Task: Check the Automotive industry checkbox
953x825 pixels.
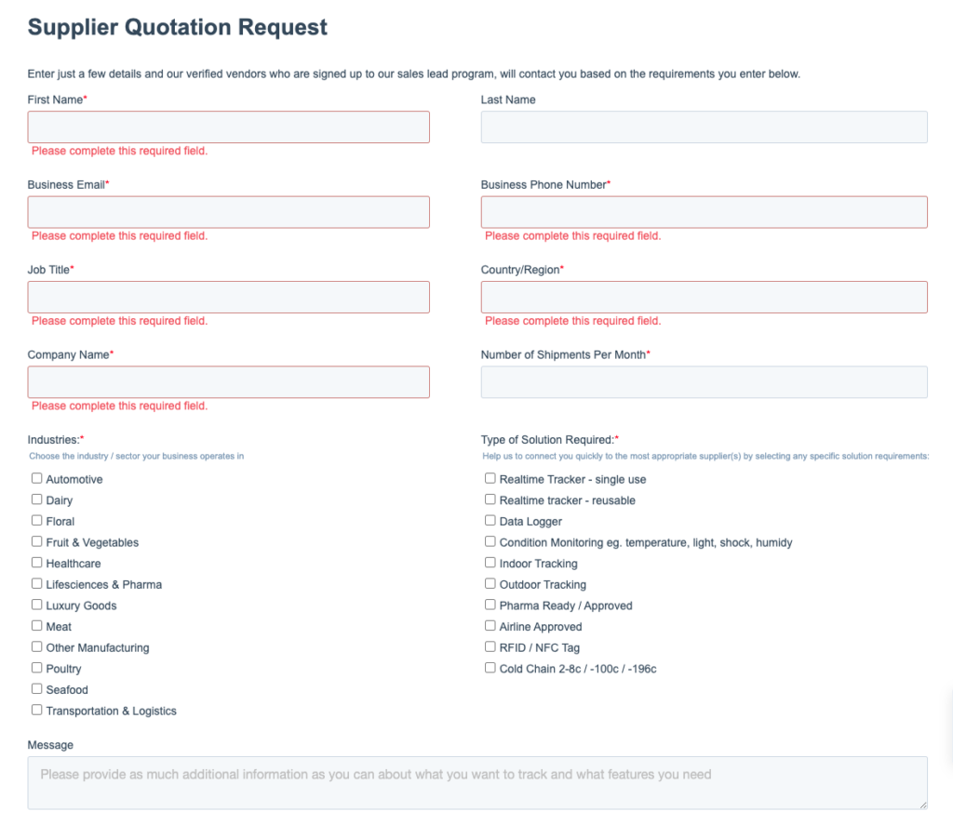Action: click(x=37, y=478)
